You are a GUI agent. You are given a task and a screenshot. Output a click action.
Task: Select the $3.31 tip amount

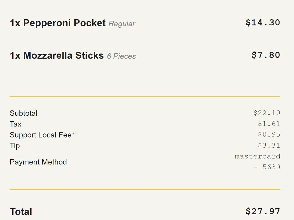coord(269,145)
